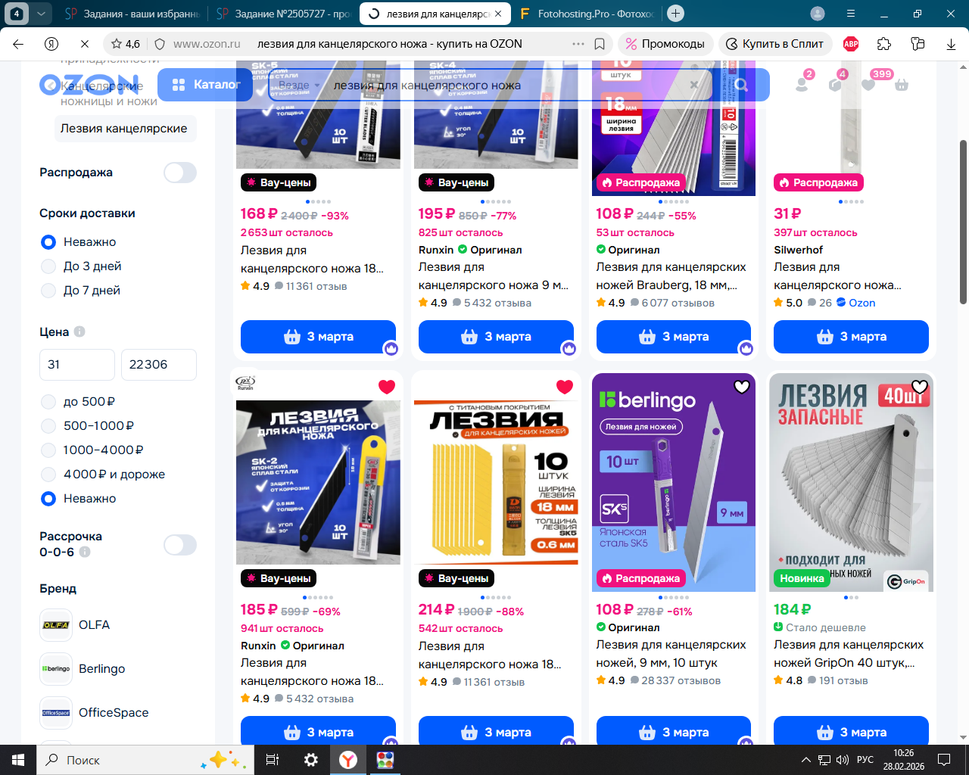Open a new browser tab with plus

tap(676, 14)
